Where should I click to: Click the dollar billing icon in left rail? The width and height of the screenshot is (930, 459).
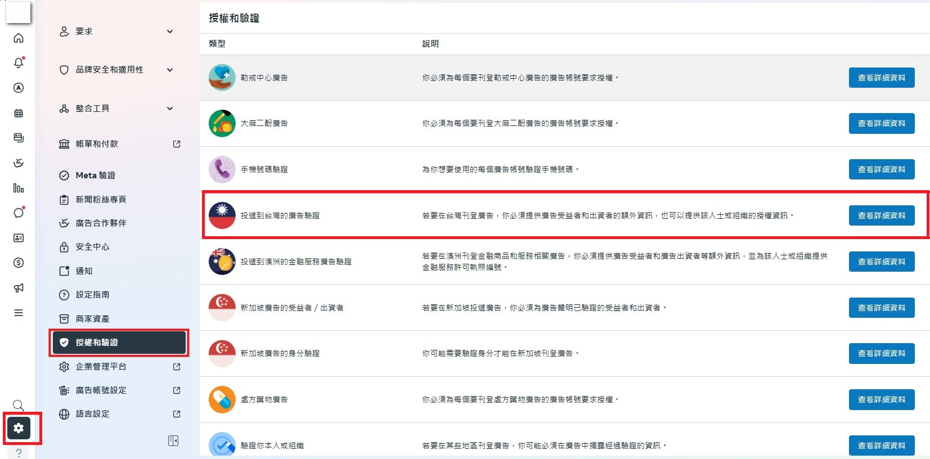(19, 263)
